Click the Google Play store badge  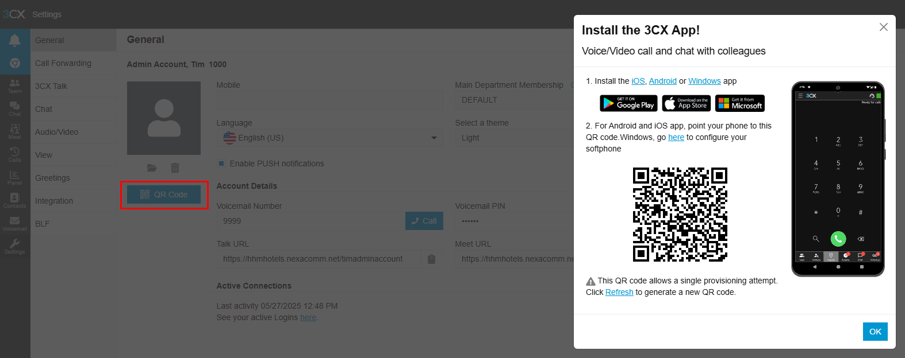click(x=628, y=103)
